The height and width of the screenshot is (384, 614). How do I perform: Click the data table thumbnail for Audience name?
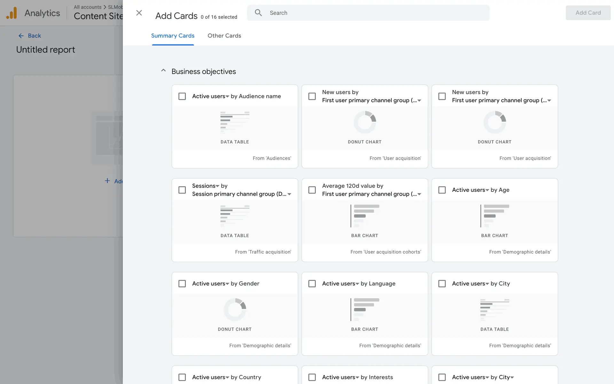point(235,122)
